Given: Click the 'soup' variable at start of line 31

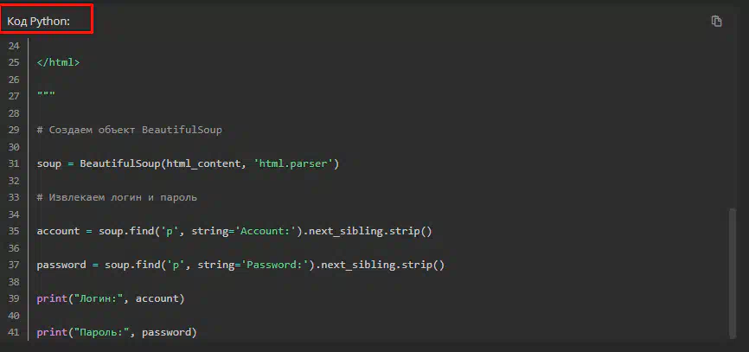Looking at the screenshot, I should (49, 163).
